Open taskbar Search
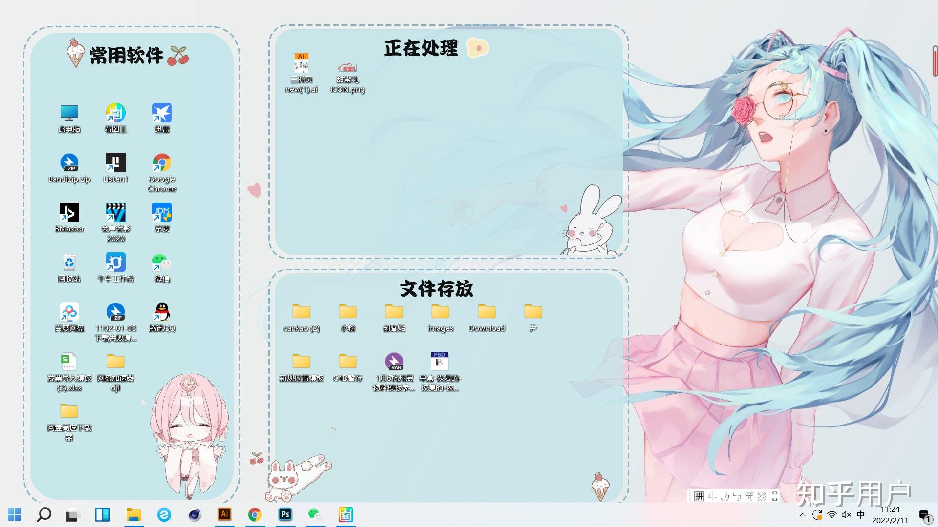 pyautogui.click(x=44, y=514)
